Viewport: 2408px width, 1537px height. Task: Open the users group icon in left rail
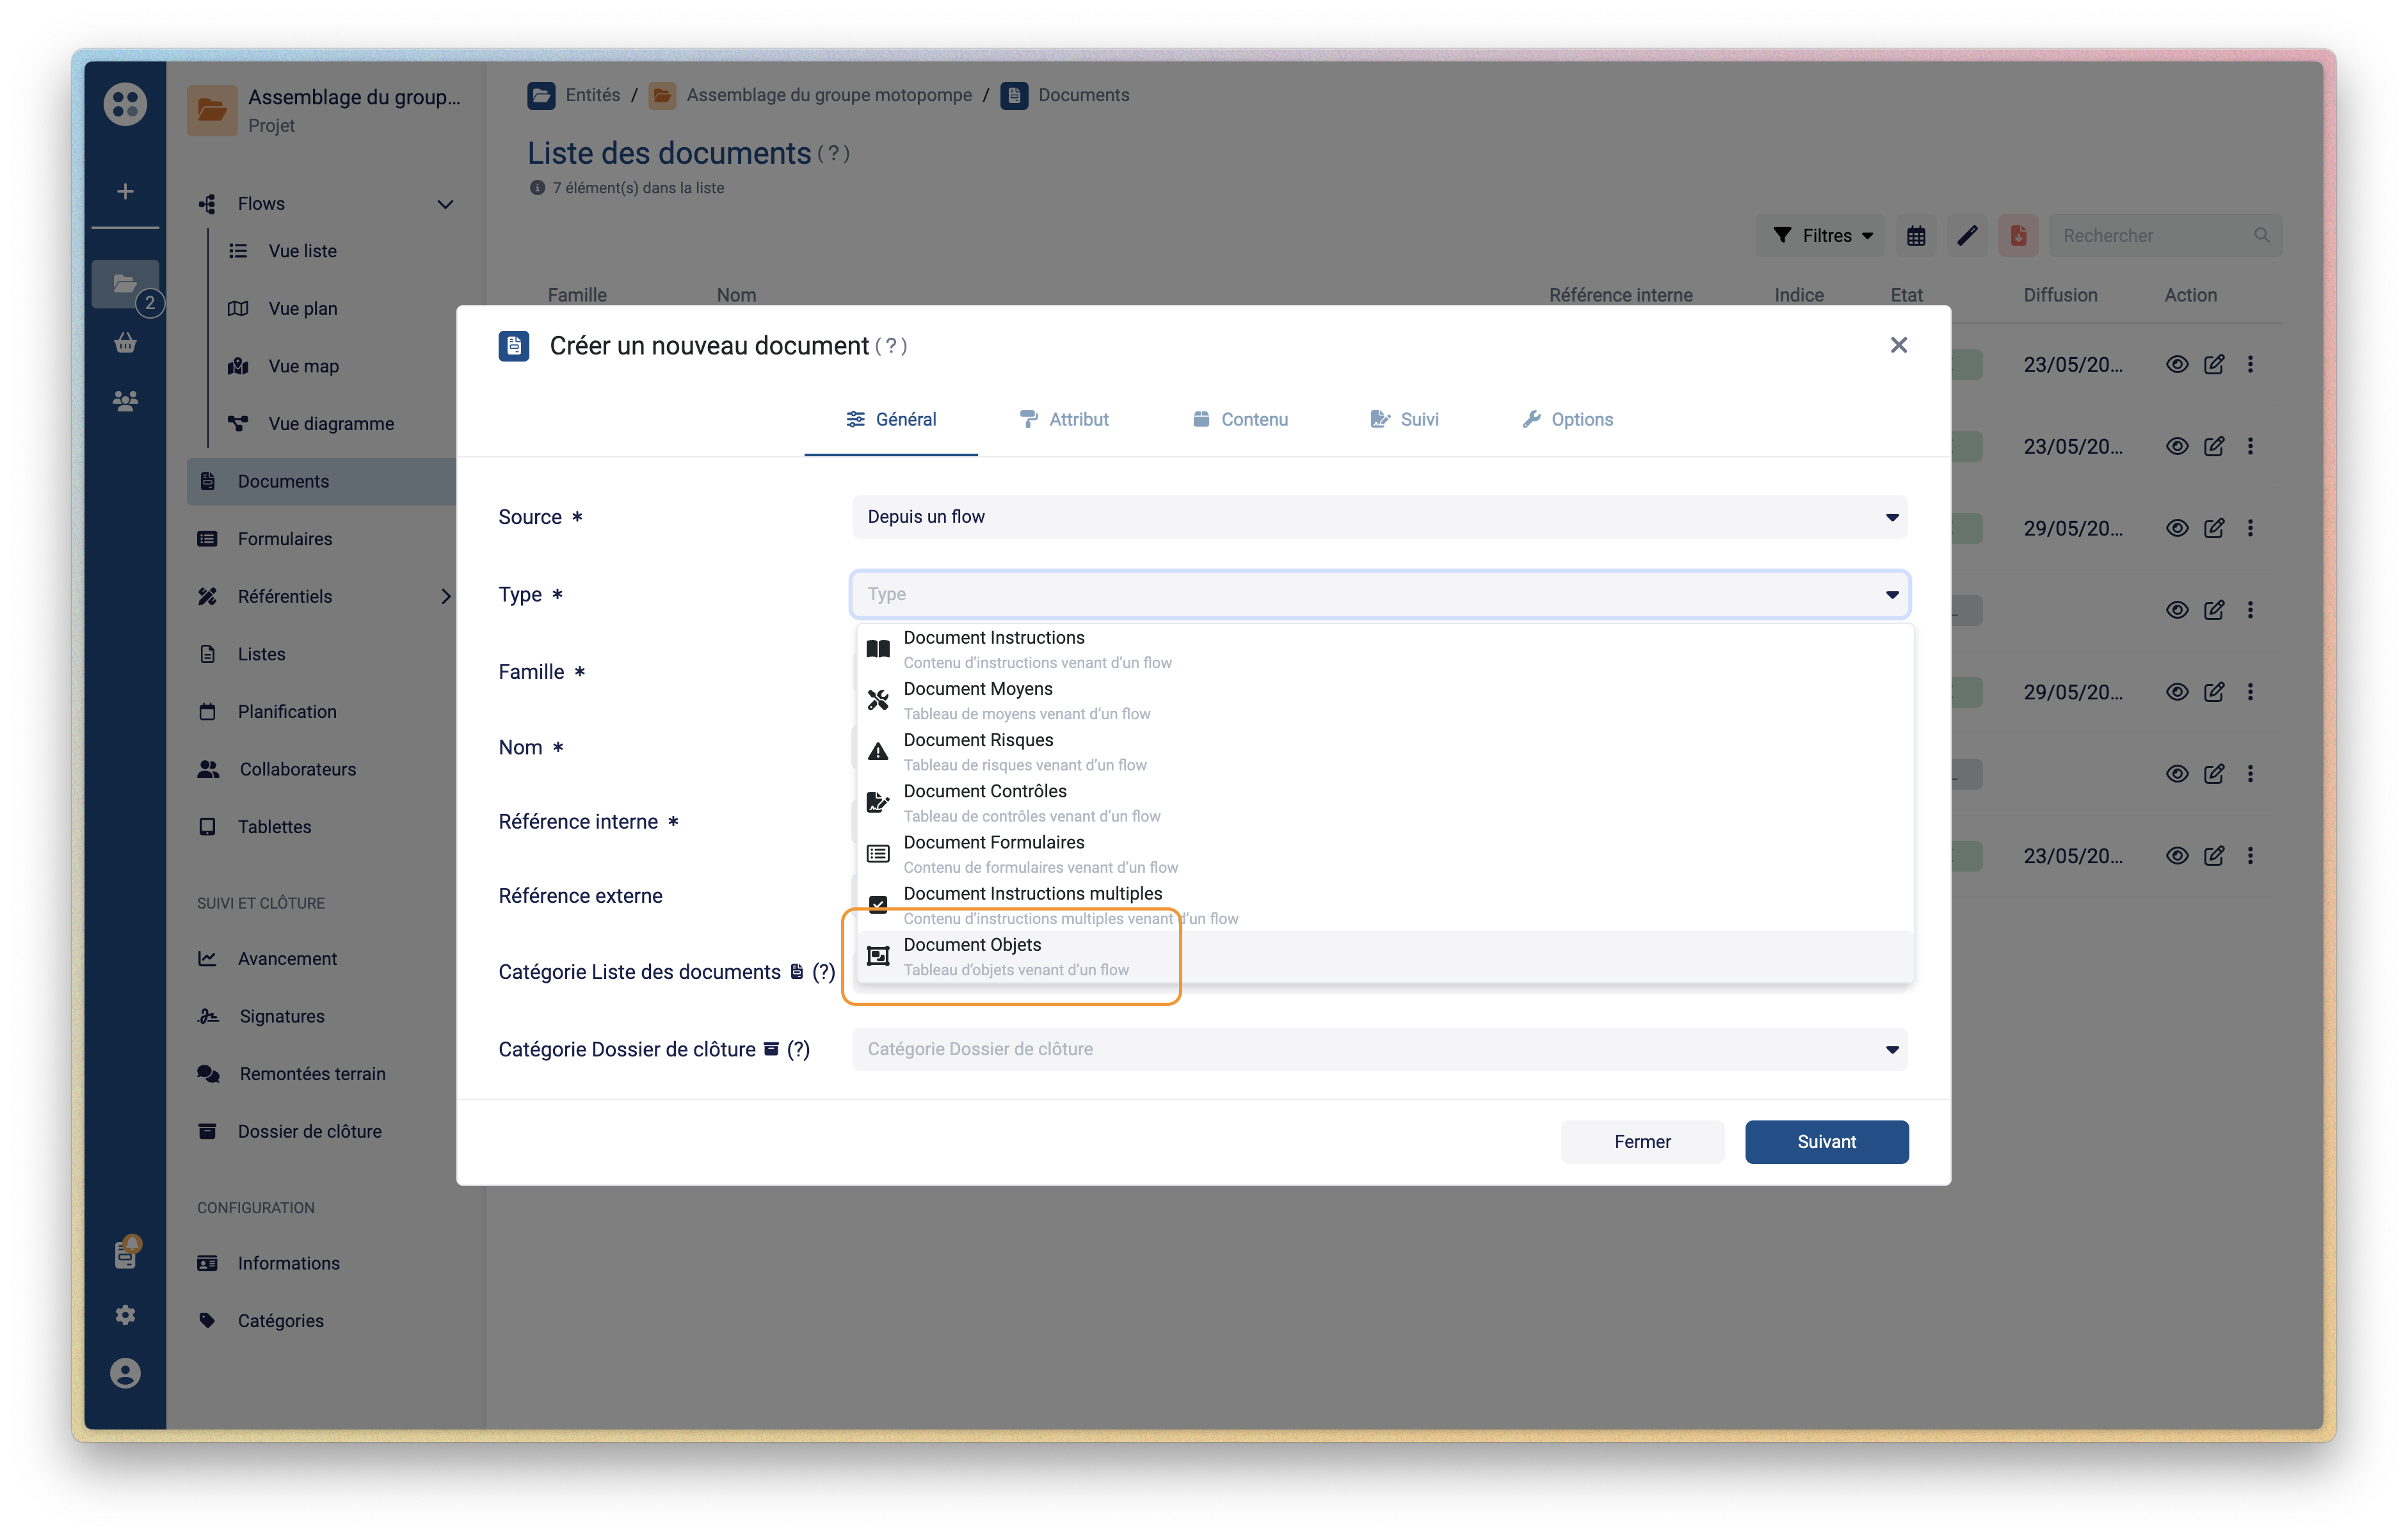pos(125,401)
